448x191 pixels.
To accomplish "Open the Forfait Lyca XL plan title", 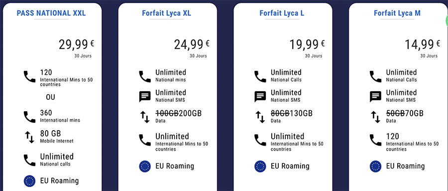I will 167,13.
